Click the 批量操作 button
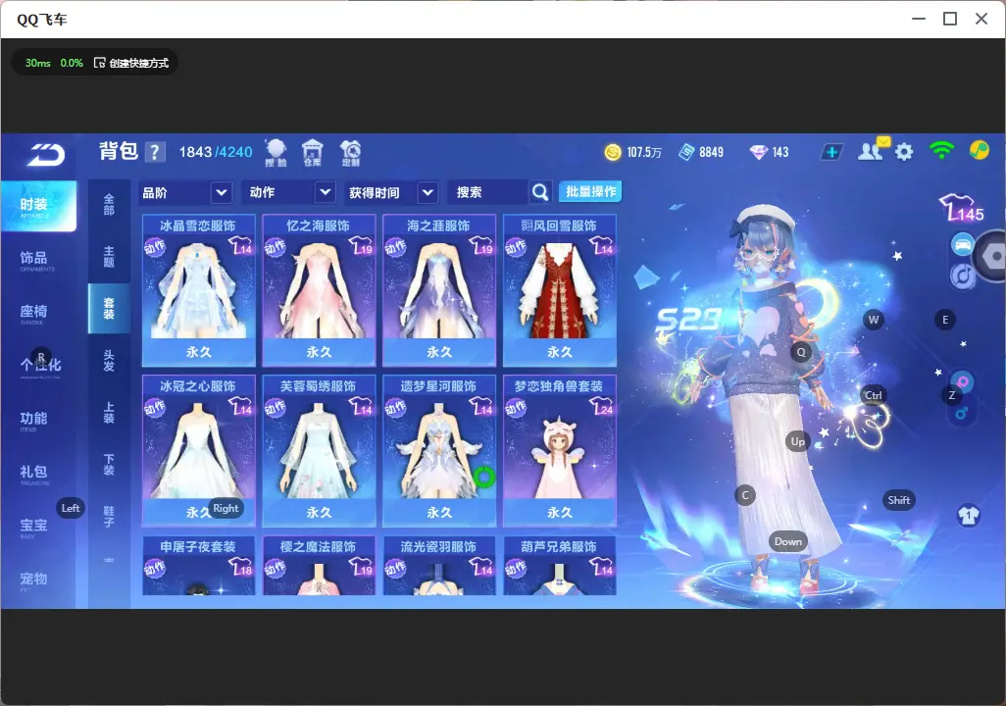 [x=590, y=192]
